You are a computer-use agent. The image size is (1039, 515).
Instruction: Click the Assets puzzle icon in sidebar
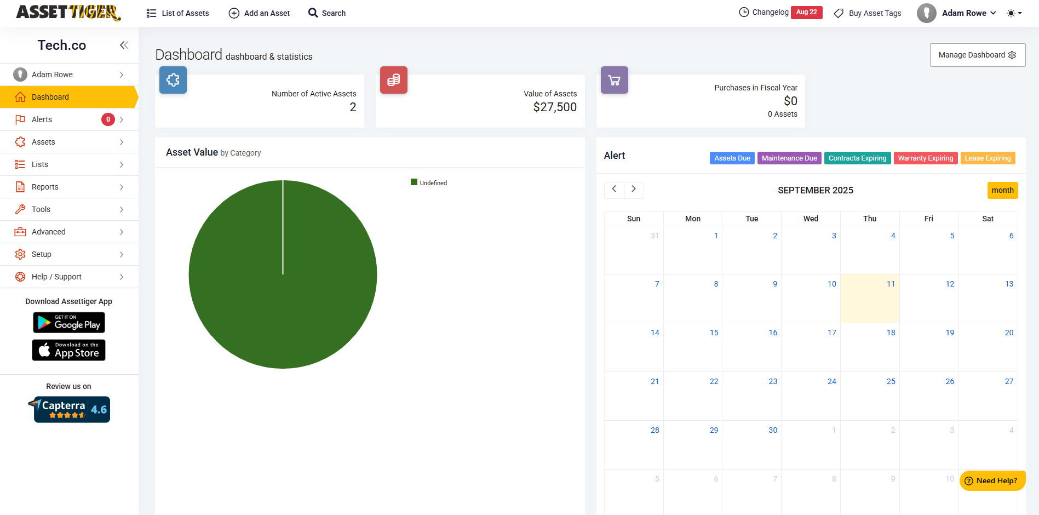[20, 142]
